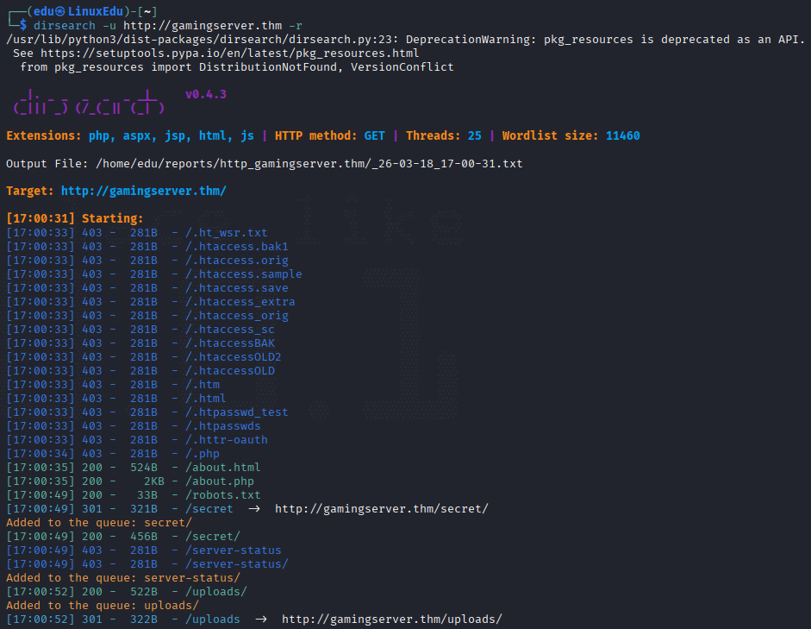
Task: Click the /server-status result path
Action: [x=234, y=550]
